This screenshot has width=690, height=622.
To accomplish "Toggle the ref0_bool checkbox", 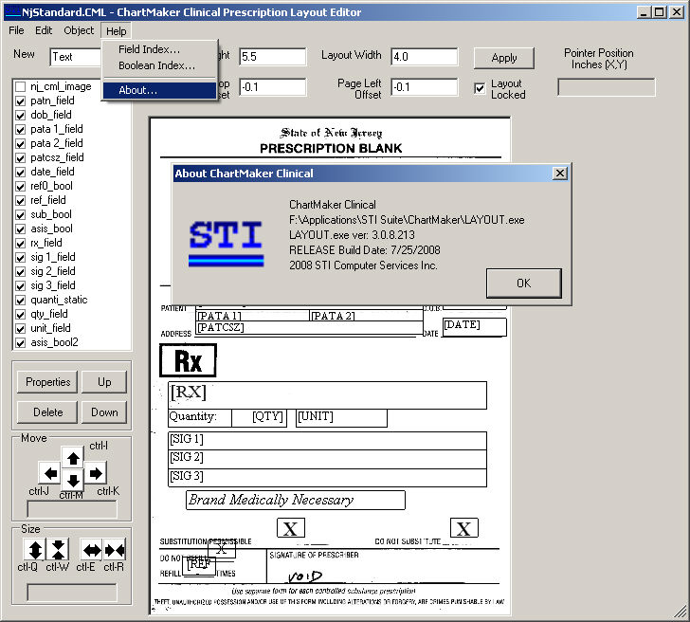I will click(x=20, y=186).
